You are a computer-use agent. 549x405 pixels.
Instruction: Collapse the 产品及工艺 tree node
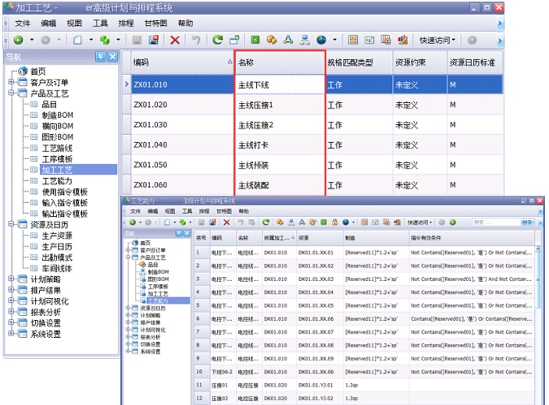[11, 93]
